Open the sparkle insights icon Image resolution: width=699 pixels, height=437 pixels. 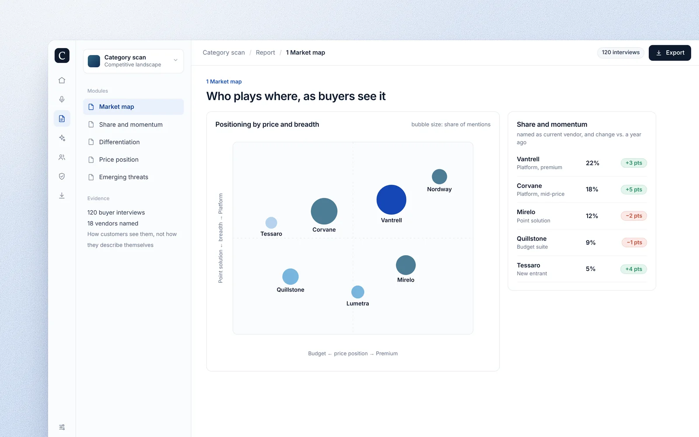62,138
